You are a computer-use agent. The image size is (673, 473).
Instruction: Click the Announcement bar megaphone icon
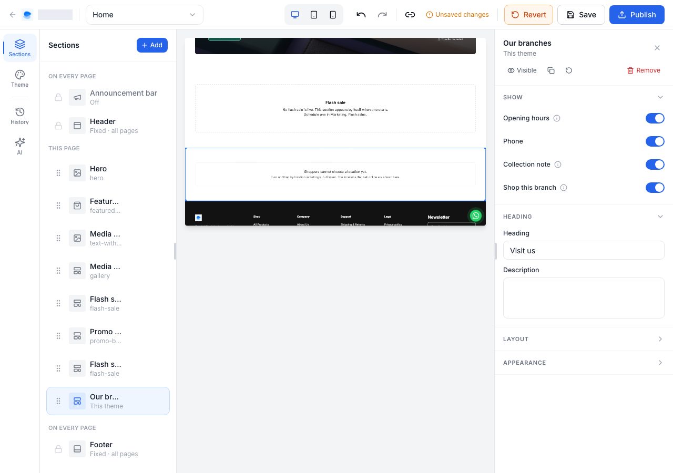[x=77, y=97]
